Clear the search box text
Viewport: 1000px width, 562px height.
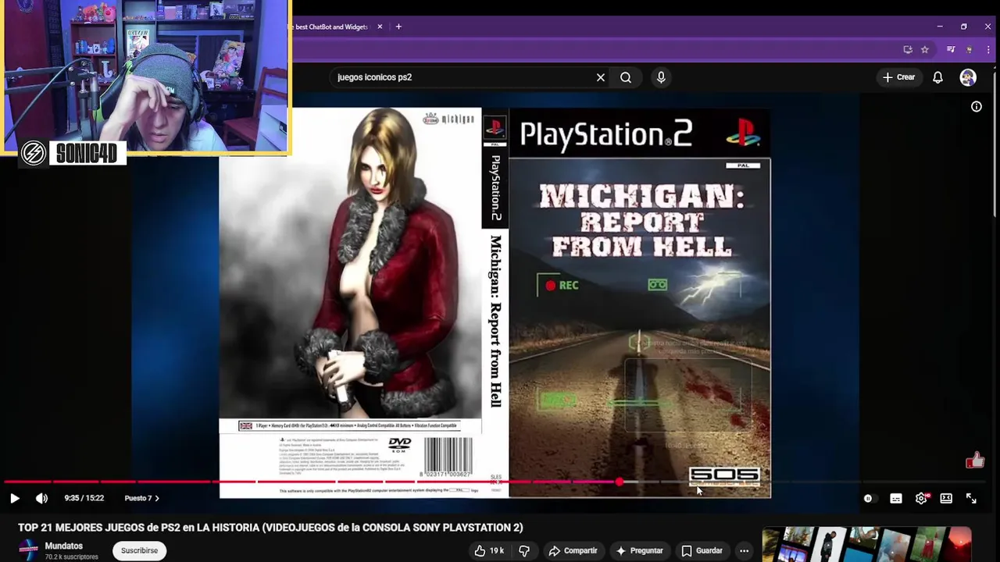coord(601,77)
